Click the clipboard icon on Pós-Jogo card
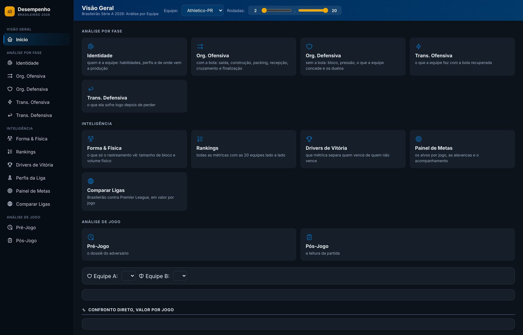Viewport: 523px width, 335px height. click(x=309, y=237)
